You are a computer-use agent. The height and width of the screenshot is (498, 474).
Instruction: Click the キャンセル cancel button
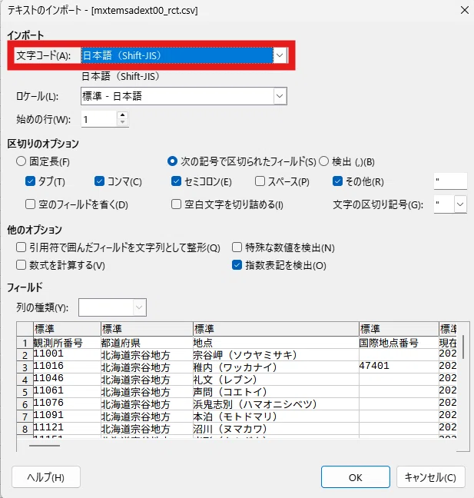430,477
